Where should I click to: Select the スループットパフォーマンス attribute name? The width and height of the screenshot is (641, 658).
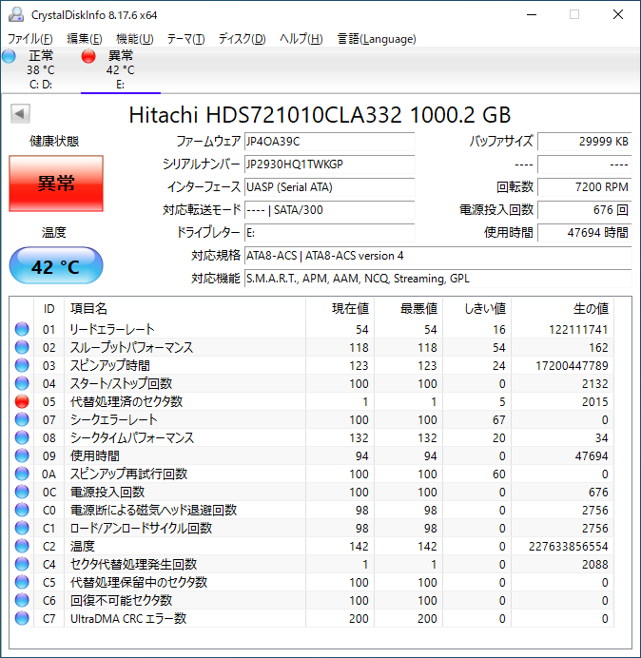pos(131,347)
